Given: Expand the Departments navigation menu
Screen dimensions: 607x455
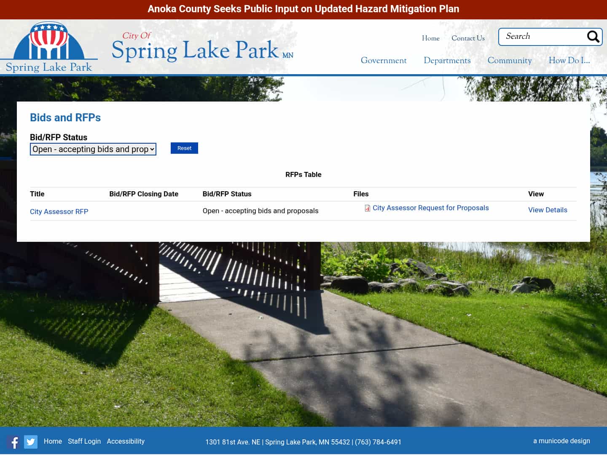Looking at the screenshot, I should click(x=447, y=61).
